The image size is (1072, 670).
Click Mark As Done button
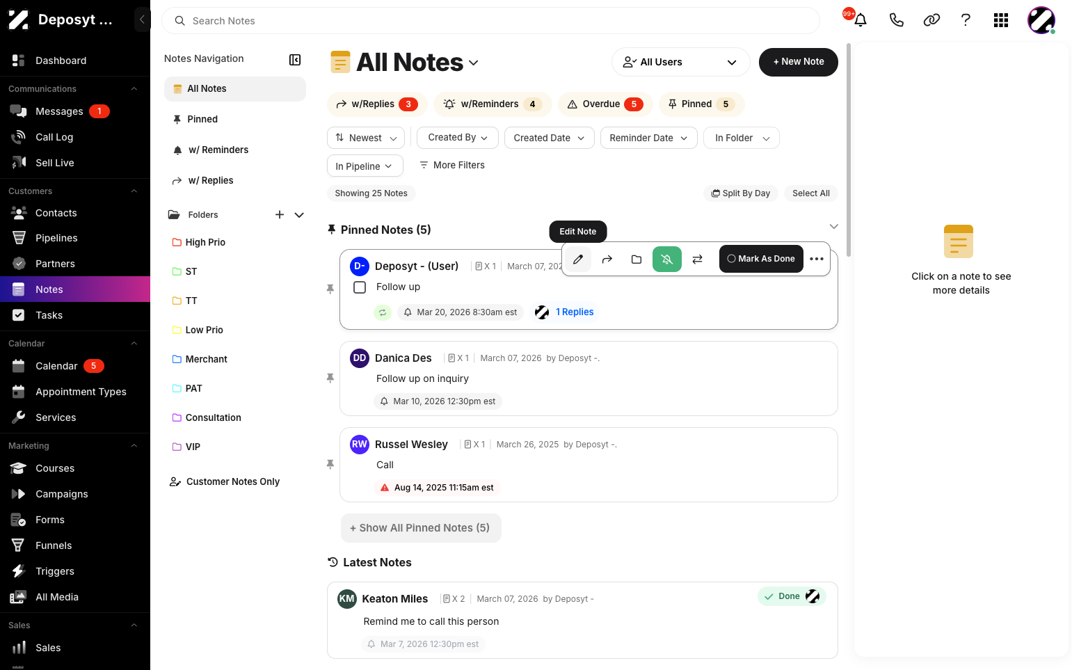(x=761, y=259)
